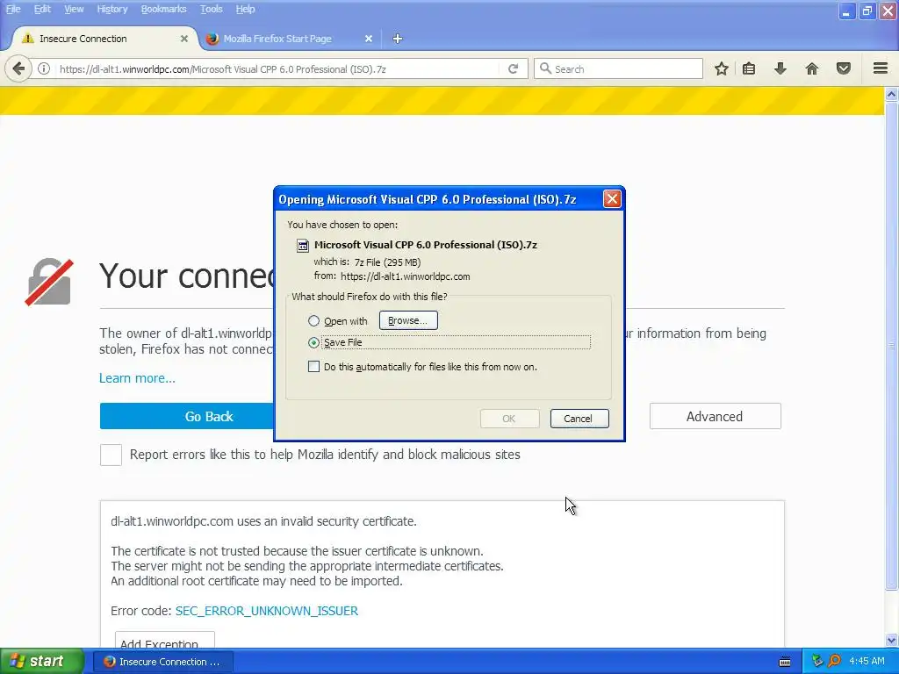Click the 'invalid security certificate' text line
This screenshot has height=674, width=899.
[263, 521]
